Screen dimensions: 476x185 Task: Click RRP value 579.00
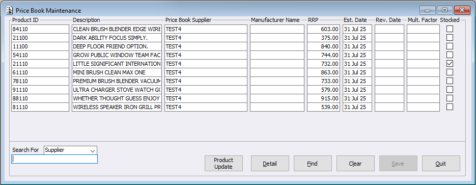324,90
